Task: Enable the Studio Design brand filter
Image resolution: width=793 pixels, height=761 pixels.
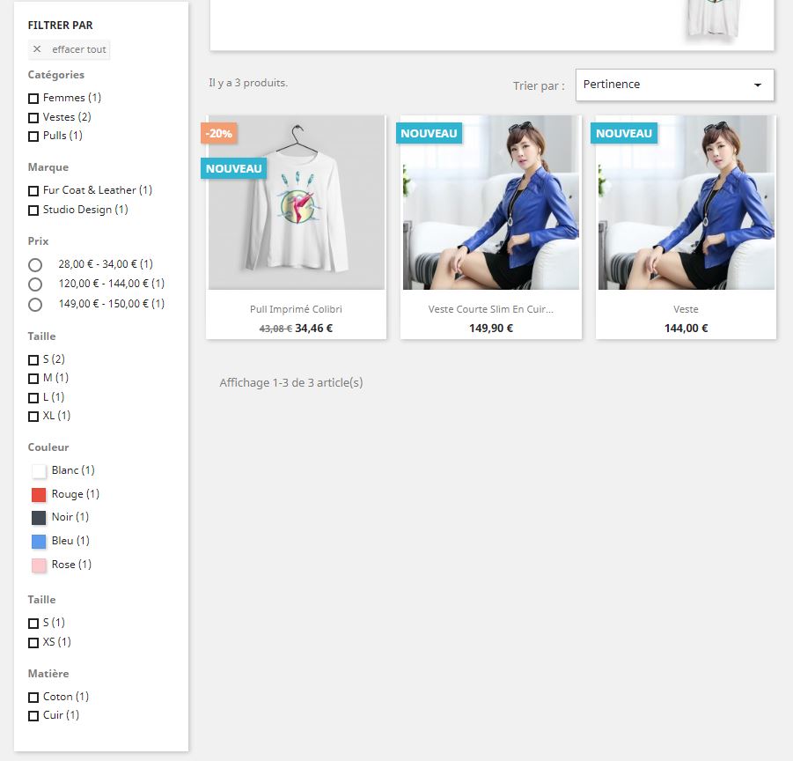Action: 33,210
